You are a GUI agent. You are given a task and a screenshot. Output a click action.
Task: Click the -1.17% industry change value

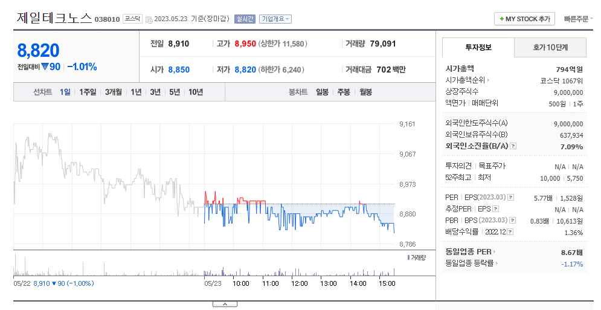[572, 264]
